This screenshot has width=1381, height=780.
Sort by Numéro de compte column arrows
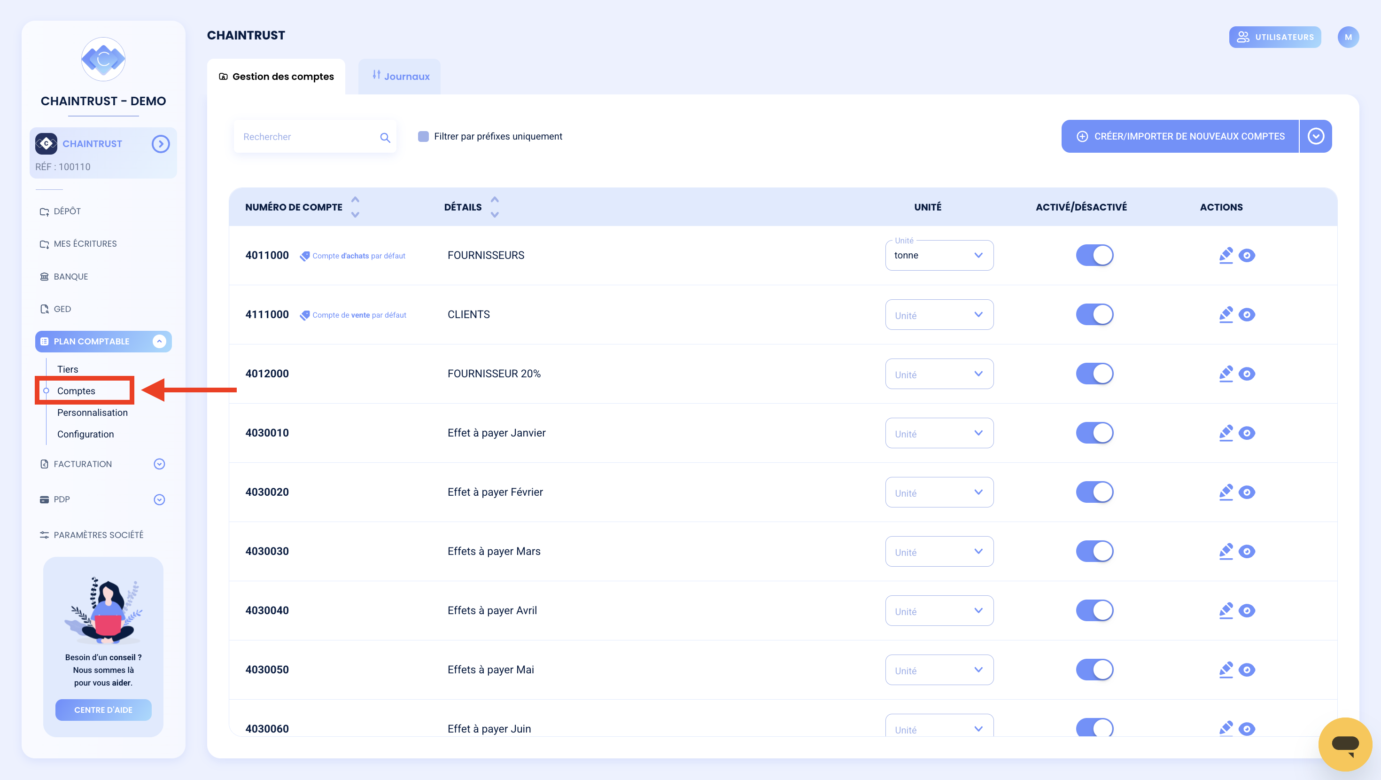click(x=355, y=207)
